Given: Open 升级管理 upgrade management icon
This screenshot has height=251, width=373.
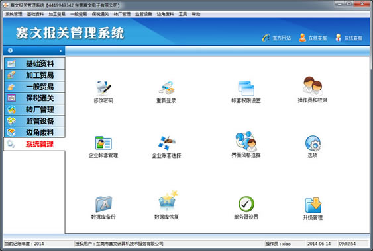Looking at the screenshot, I should click(313, 205).
